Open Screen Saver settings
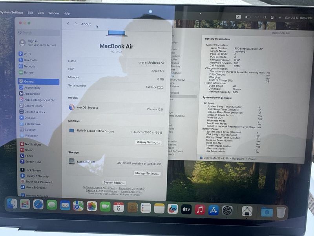 31,124
